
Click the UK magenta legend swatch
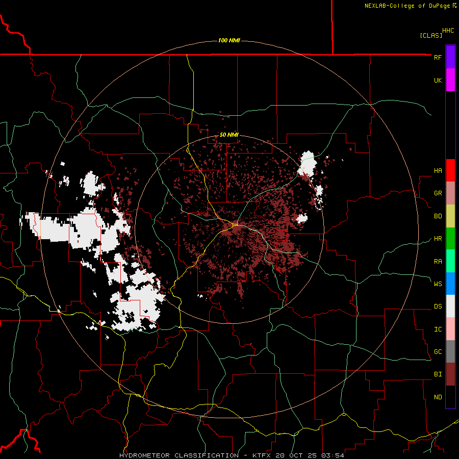[x=450, y=80]
